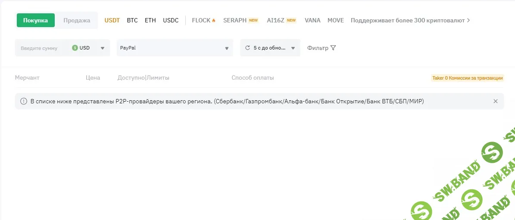Click the filter funnel icon
The width and height of the screenshot is (515, 220).
[333, 48]
